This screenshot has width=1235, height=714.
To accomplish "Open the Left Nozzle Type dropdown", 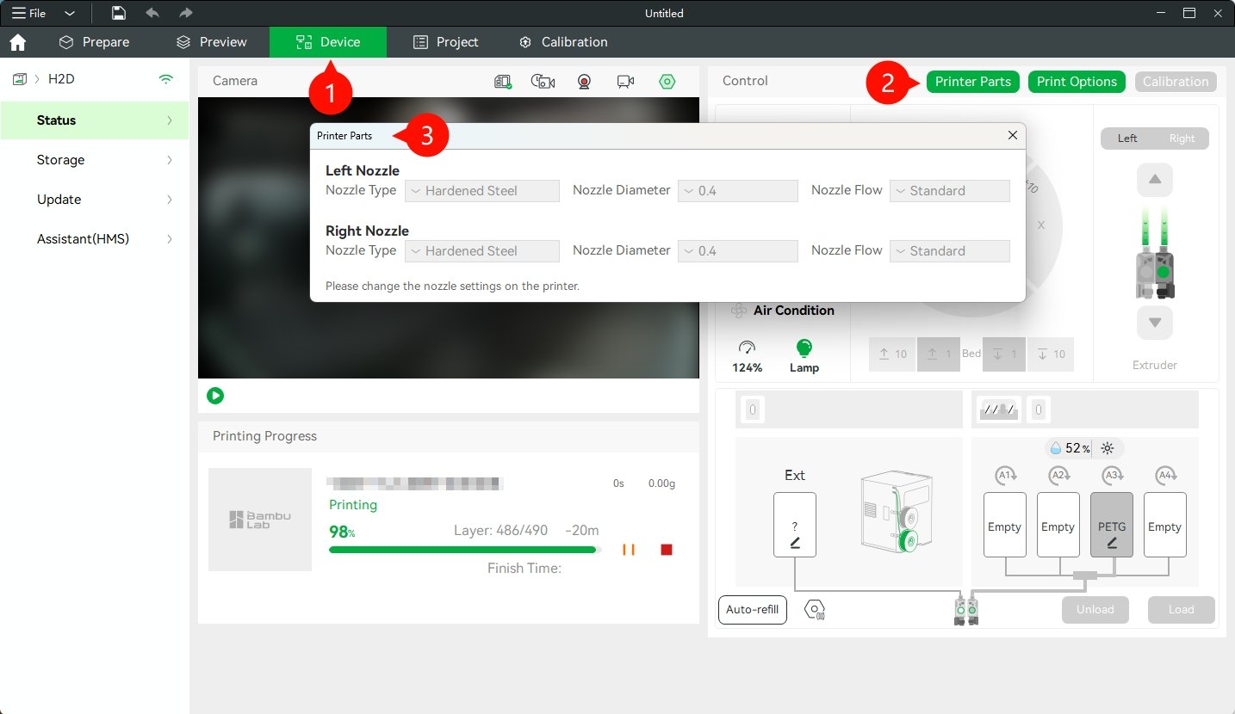I will [482, 191].
